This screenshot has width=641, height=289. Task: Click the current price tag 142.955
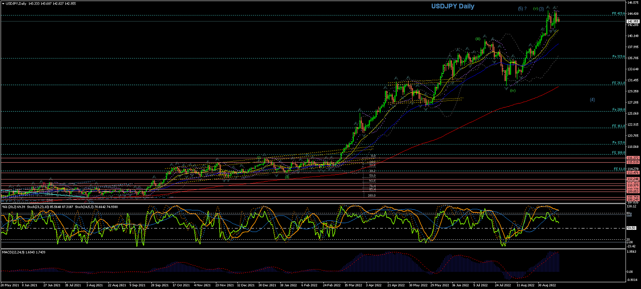(x=633, y=21)
